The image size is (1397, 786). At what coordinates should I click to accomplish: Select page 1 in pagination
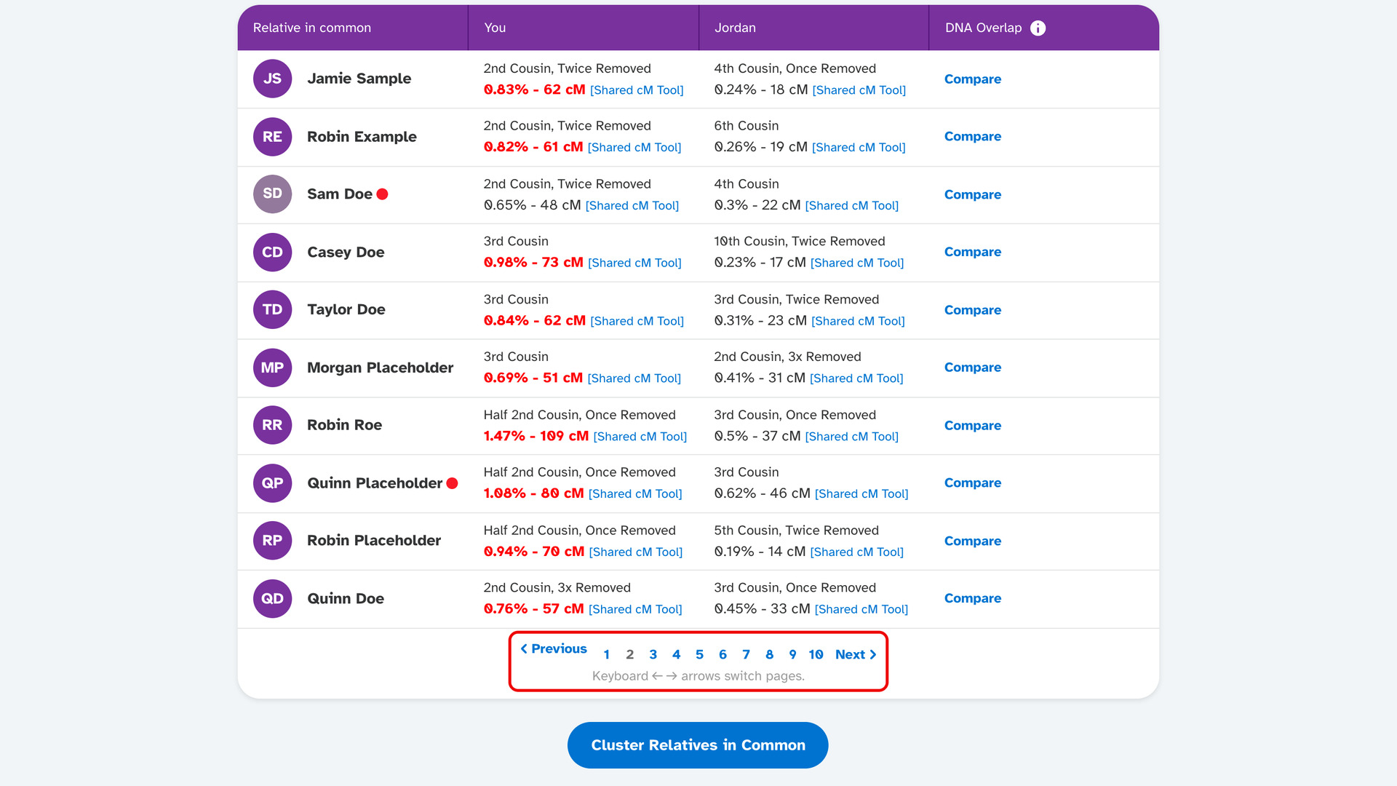pos(606,654)
